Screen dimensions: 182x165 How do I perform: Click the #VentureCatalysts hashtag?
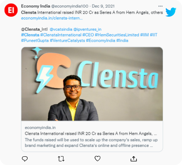[x=67, y=40]
